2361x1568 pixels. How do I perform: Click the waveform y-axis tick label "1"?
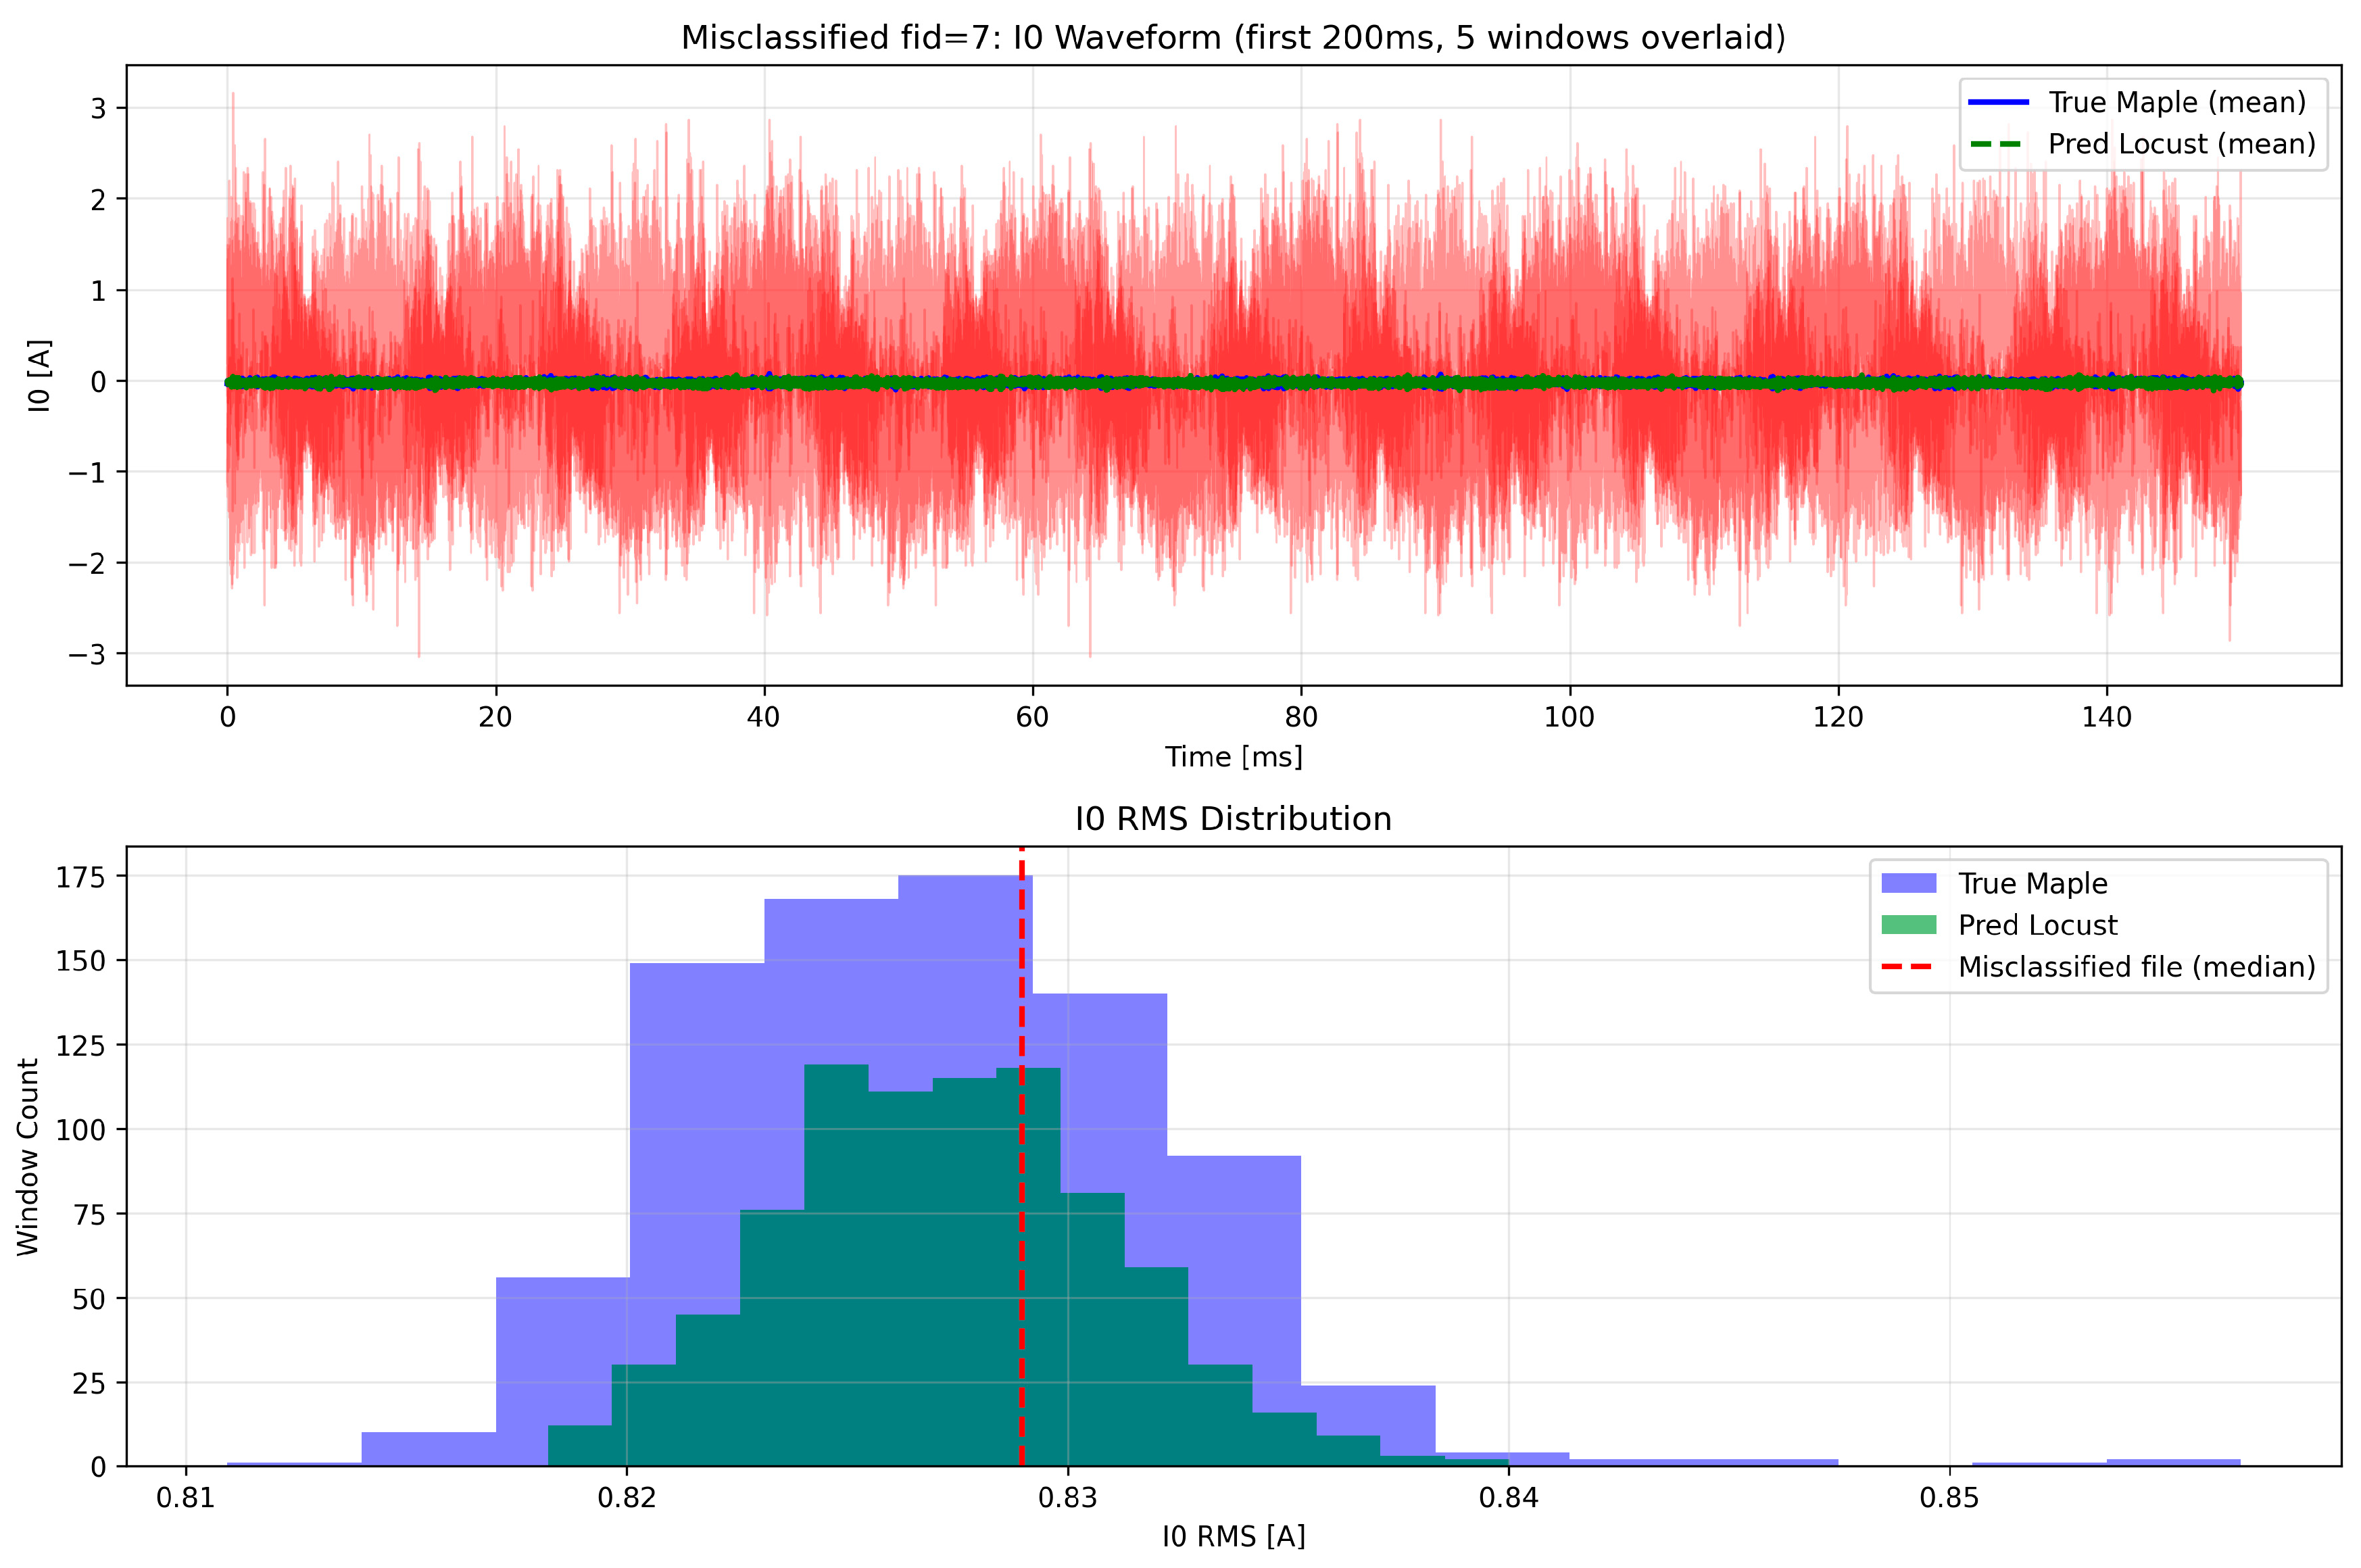click(x=98, y=290)
